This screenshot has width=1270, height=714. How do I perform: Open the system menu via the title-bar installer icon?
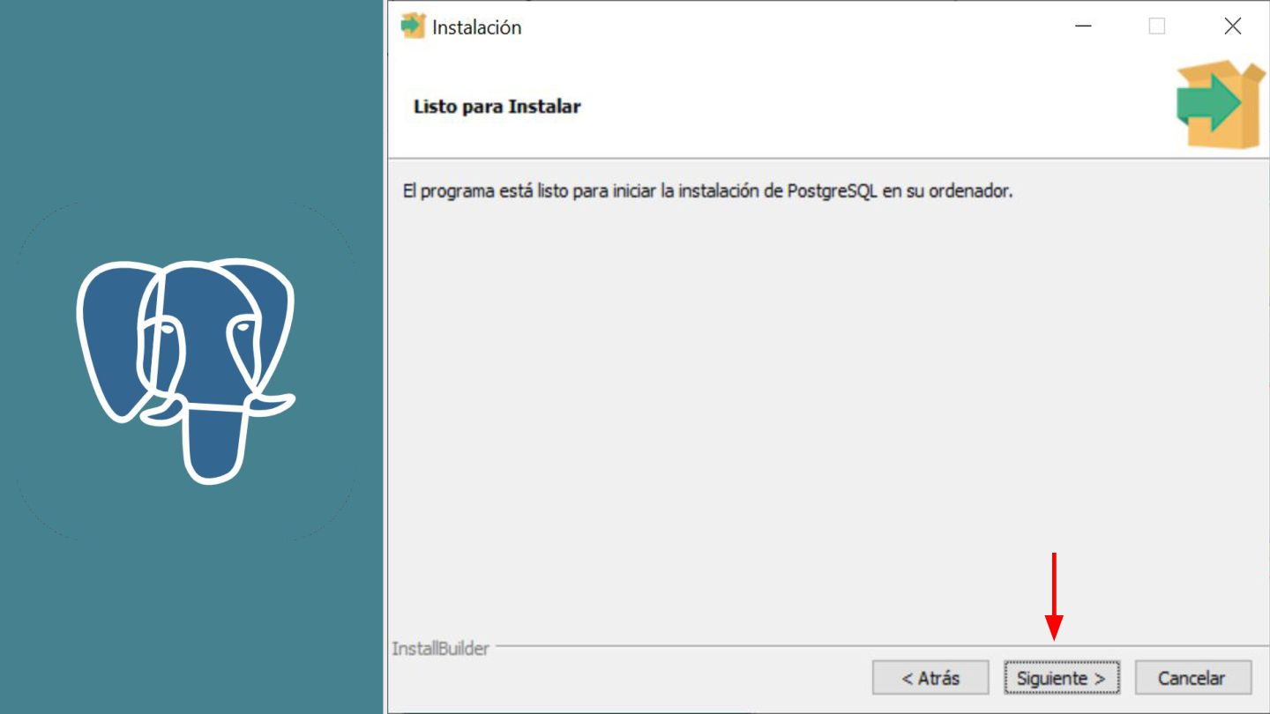413,26
